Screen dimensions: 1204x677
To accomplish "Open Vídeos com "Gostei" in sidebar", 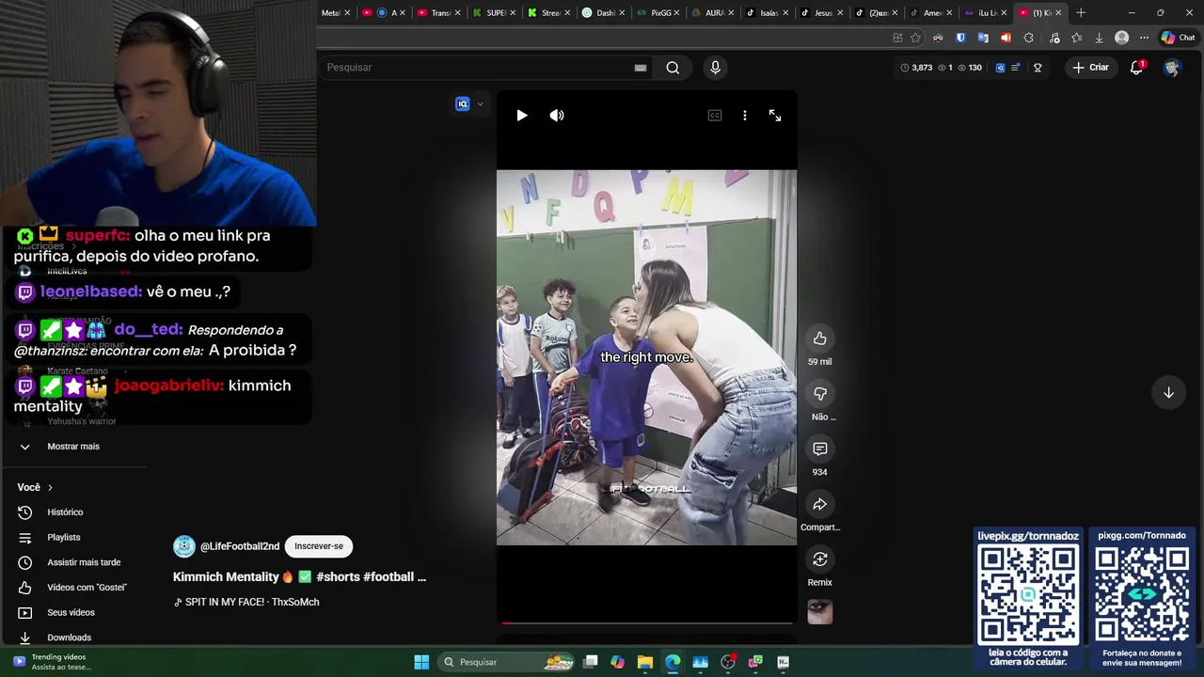I will tap(87, 588).
